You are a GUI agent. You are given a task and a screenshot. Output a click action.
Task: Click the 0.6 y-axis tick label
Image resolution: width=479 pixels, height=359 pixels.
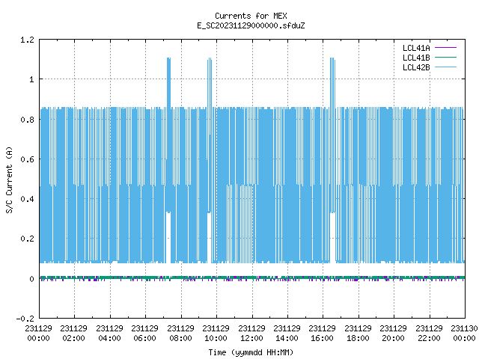tap(27, 159)
